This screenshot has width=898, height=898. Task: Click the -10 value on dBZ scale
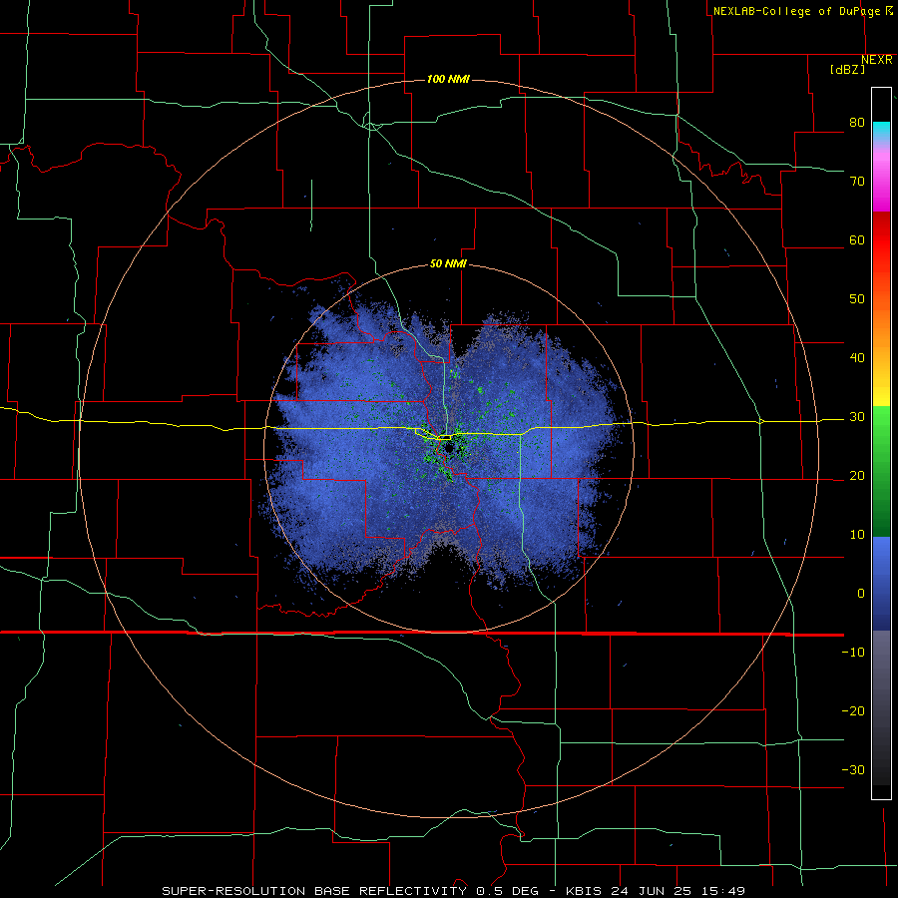coord(853,653)
